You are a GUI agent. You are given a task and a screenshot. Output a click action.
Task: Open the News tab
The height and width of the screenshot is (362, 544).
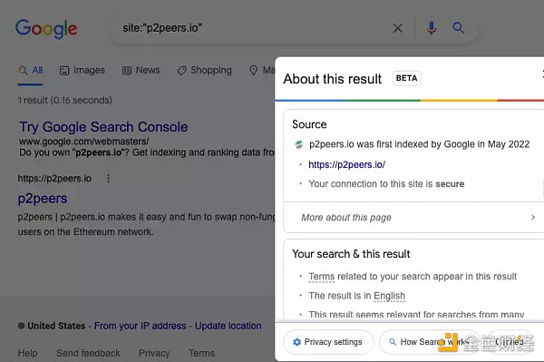141,71
